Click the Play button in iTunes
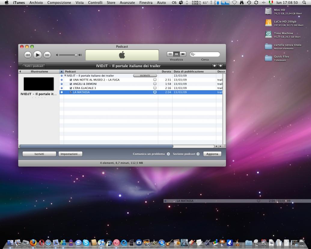 coord(38,55)
